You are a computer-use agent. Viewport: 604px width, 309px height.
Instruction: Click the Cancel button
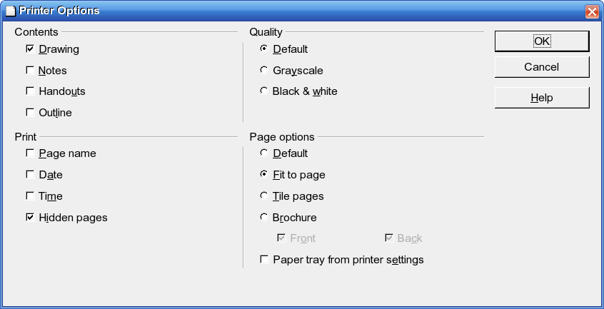[x=542, y=67]
